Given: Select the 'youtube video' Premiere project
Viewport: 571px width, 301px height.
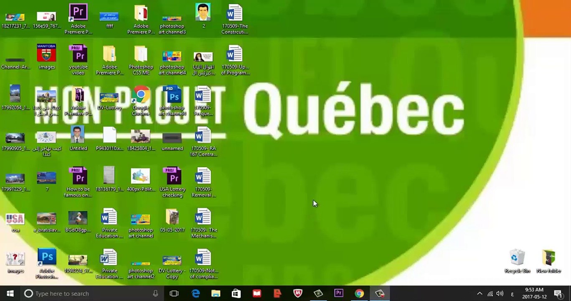Looking at the screenshot, I should point(78,61).
